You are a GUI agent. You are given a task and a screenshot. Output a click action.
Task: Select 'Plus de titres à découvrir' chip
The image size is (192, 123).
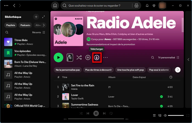point(98,70)
